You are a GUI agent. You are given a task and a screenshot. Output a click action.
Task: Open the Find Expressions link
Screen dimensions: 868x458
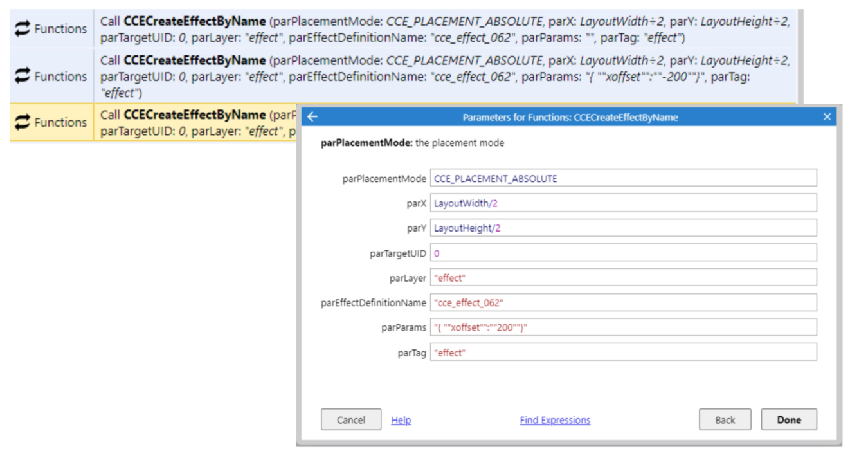pyautogui.click(x=555, y=420)
